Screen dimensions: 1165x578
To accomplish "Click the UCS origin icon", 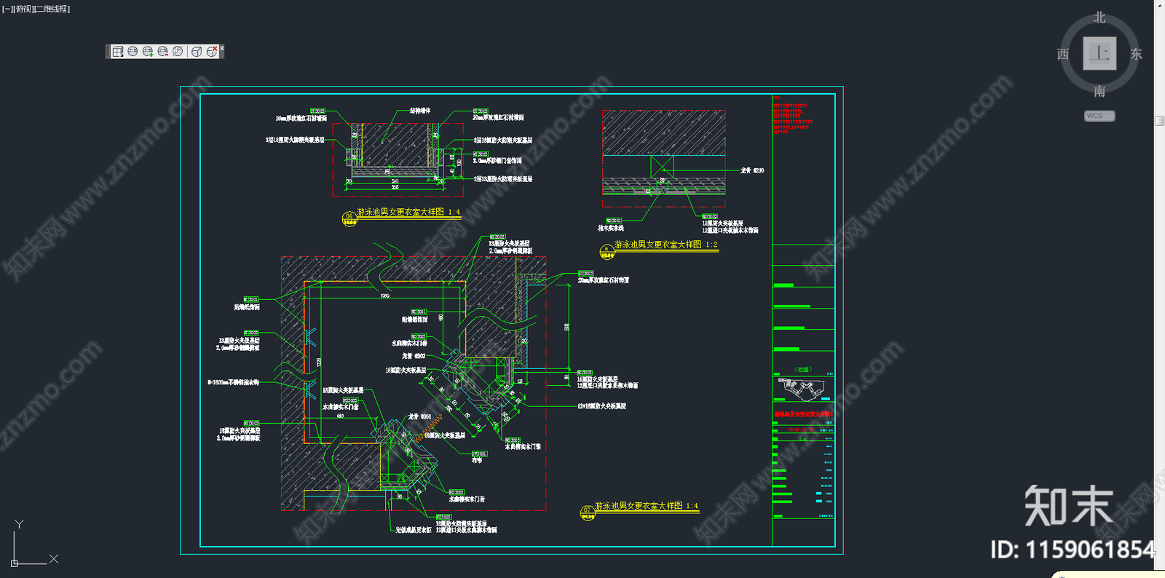I will (x=15, y=563).
